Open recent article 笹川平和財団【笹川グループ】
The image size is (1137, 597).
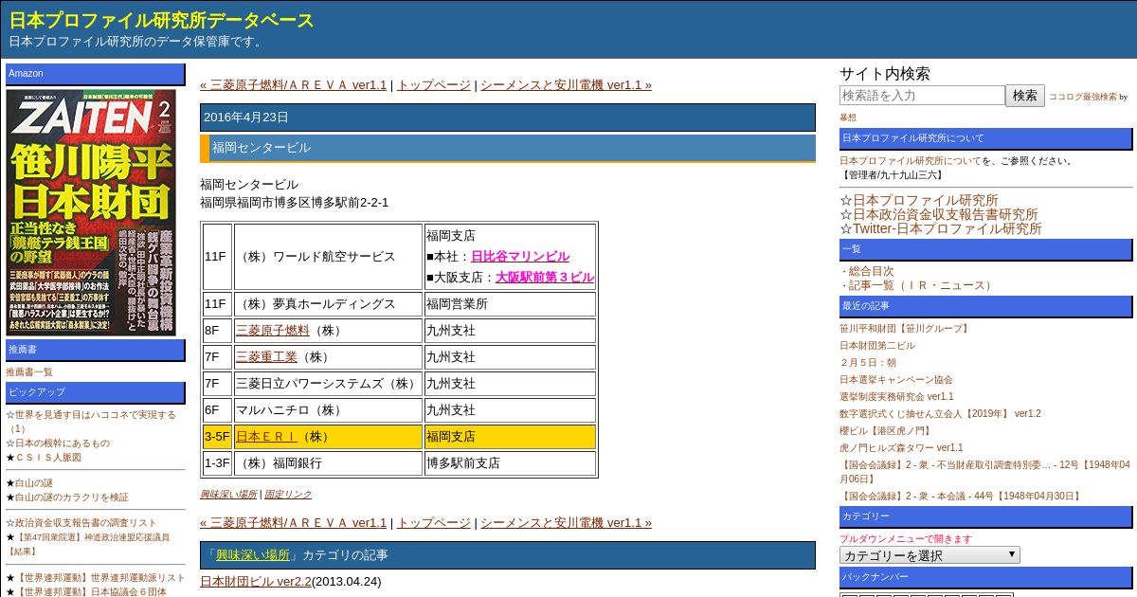click(x=905, y=328)
